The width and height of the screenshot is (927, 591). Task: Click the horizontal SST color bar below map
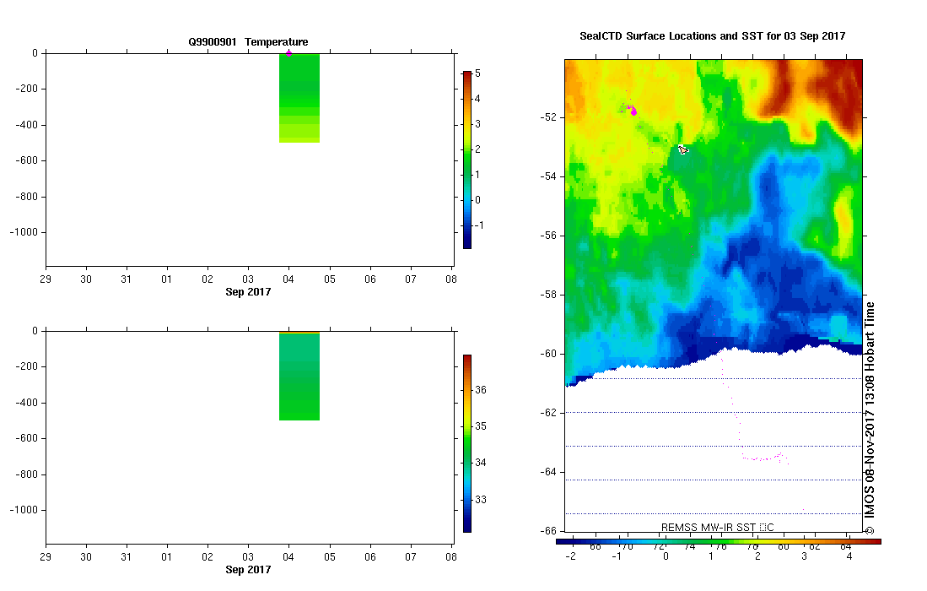[x=719, y=541]
